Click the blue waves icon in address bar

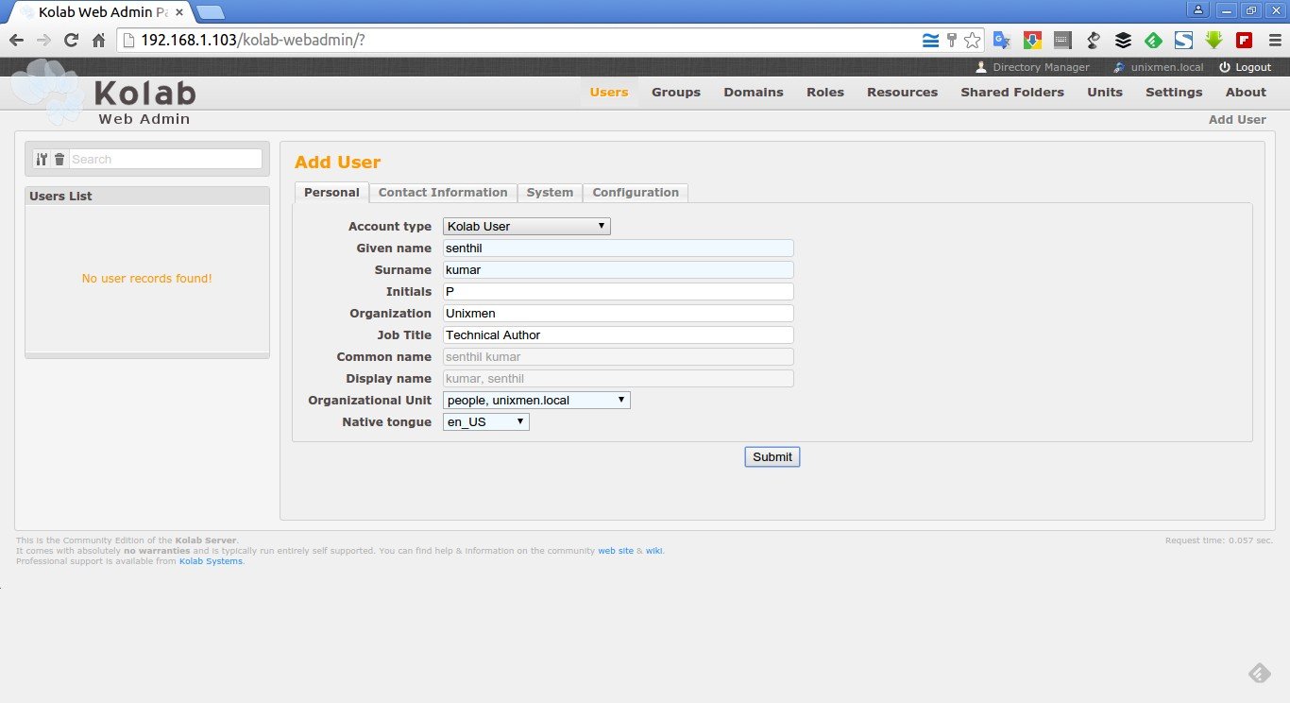click(x=930, y=40)
